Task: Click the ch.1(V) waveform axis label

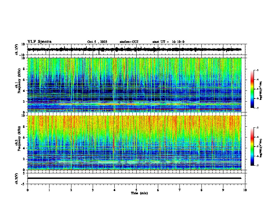Action: pyautogui.click(x=16, y=49)
